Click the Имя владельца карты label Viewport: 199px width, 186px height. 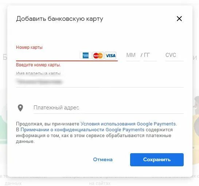(38, 74)
